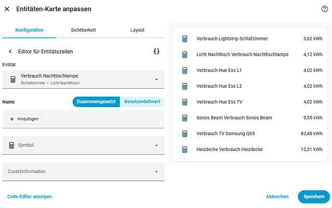The width and height of the screenshot is (332, 208).
Task: Expand the Symbol dropdown
Action: (156, 145)
